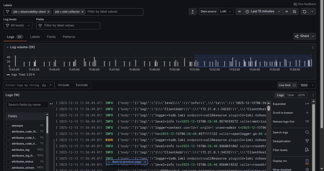Open the 1000 line limit dropdown
324x171 pixels.
tap(307, 85)
